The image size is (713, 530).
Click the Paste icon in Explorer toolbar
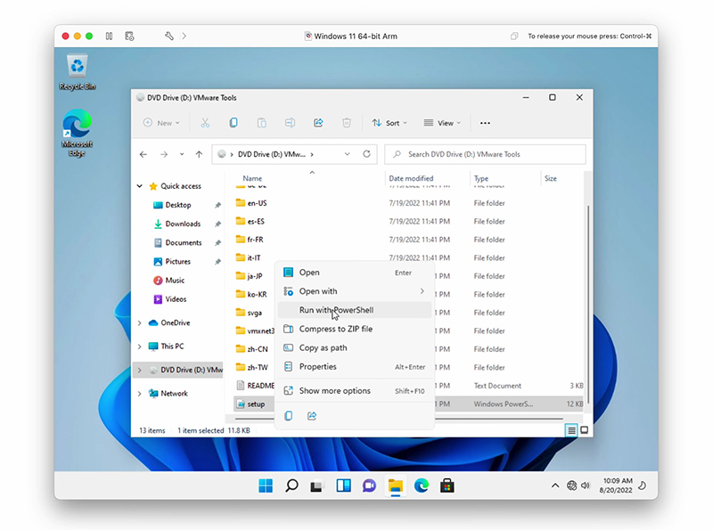261,123
